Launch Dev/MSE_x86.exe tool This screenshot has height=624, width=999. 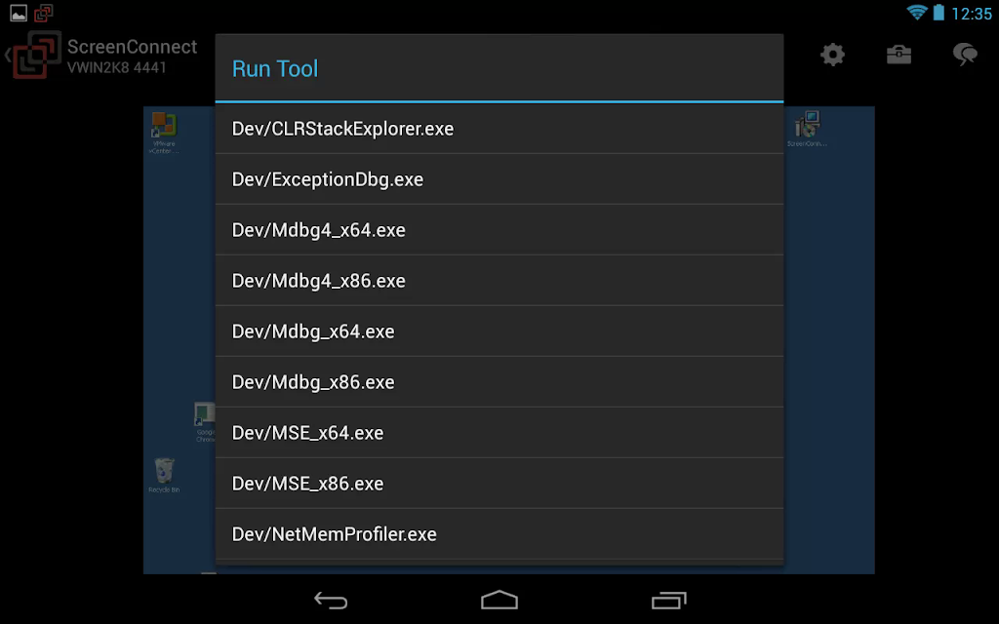[x=499, y=484]
